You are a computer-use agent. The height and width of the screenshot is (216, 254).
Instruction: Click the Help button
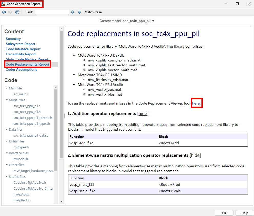pyautogui.click(x=245, y=213)
